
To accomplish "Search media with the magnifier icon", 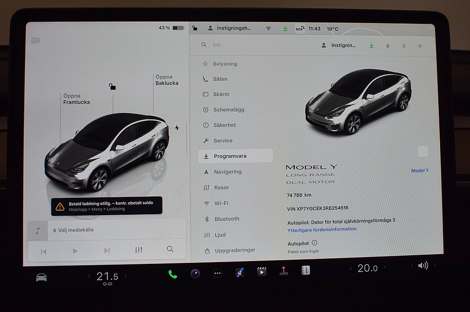I will point(170,249).
